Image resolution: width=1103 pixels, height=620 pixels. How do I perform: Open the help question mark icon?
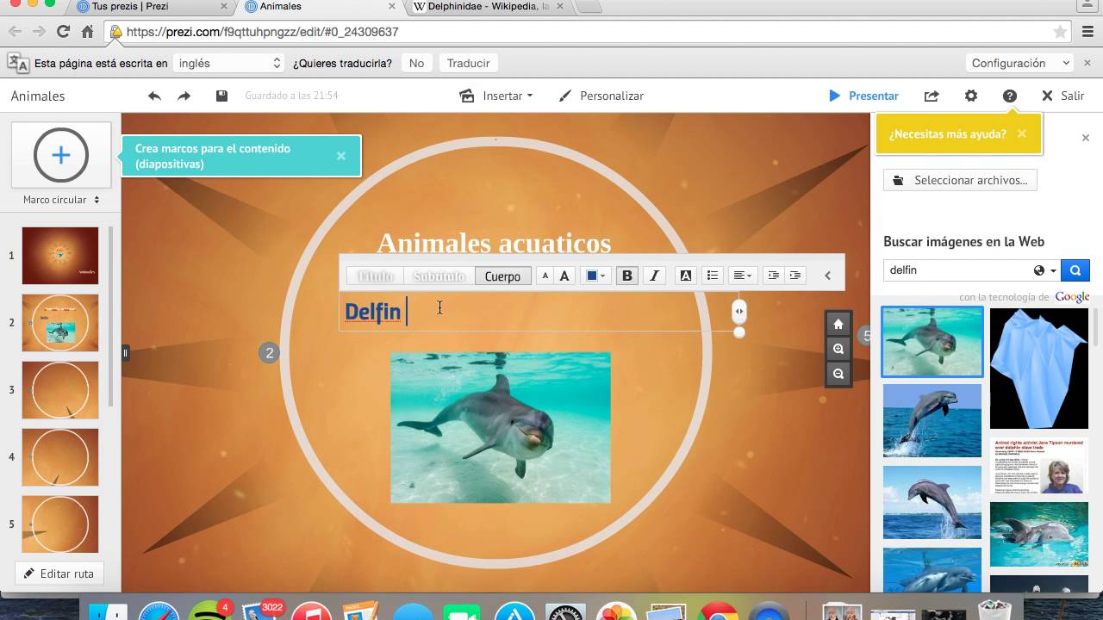pos(1010,96)
